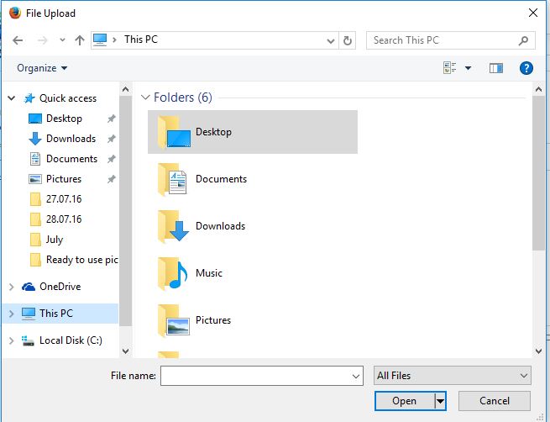Click the main pane vertical scrollbar
The height and width of the screenshot is (422, 550).
(x=538, y=168)
